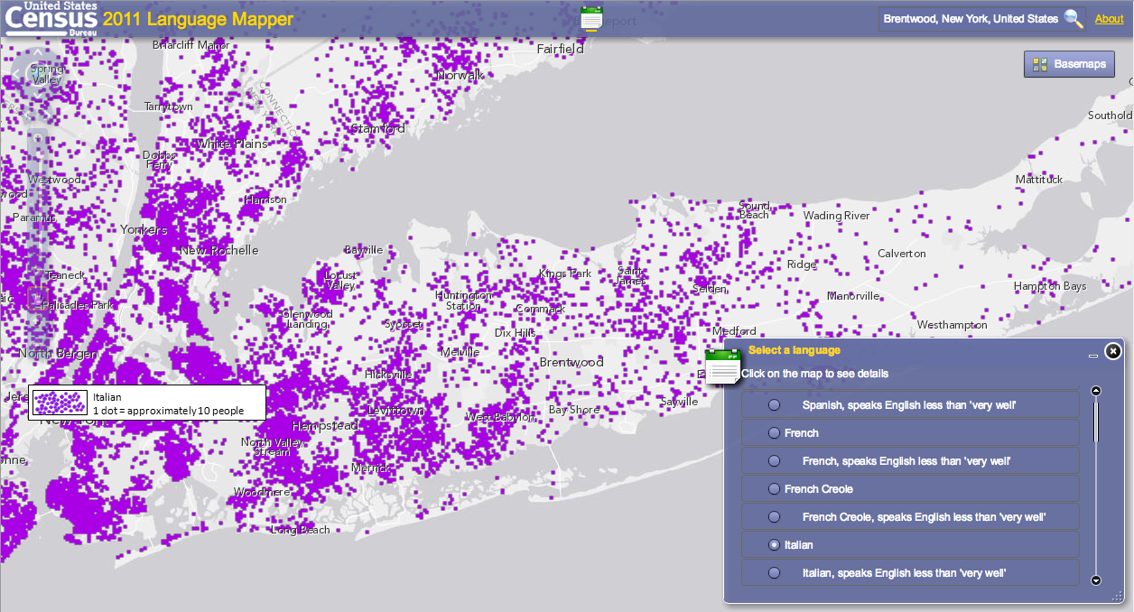Click the location search input field
This screenshot has height=612, width=1134.
[x=970, y=19]
